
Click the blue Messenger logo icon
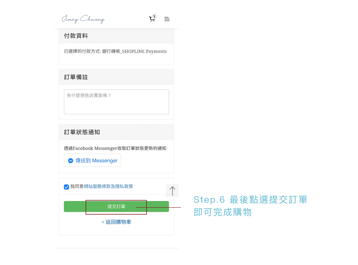(x=71, y=161)
